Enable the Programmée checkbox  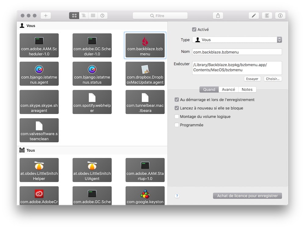(x=177, y=125)
